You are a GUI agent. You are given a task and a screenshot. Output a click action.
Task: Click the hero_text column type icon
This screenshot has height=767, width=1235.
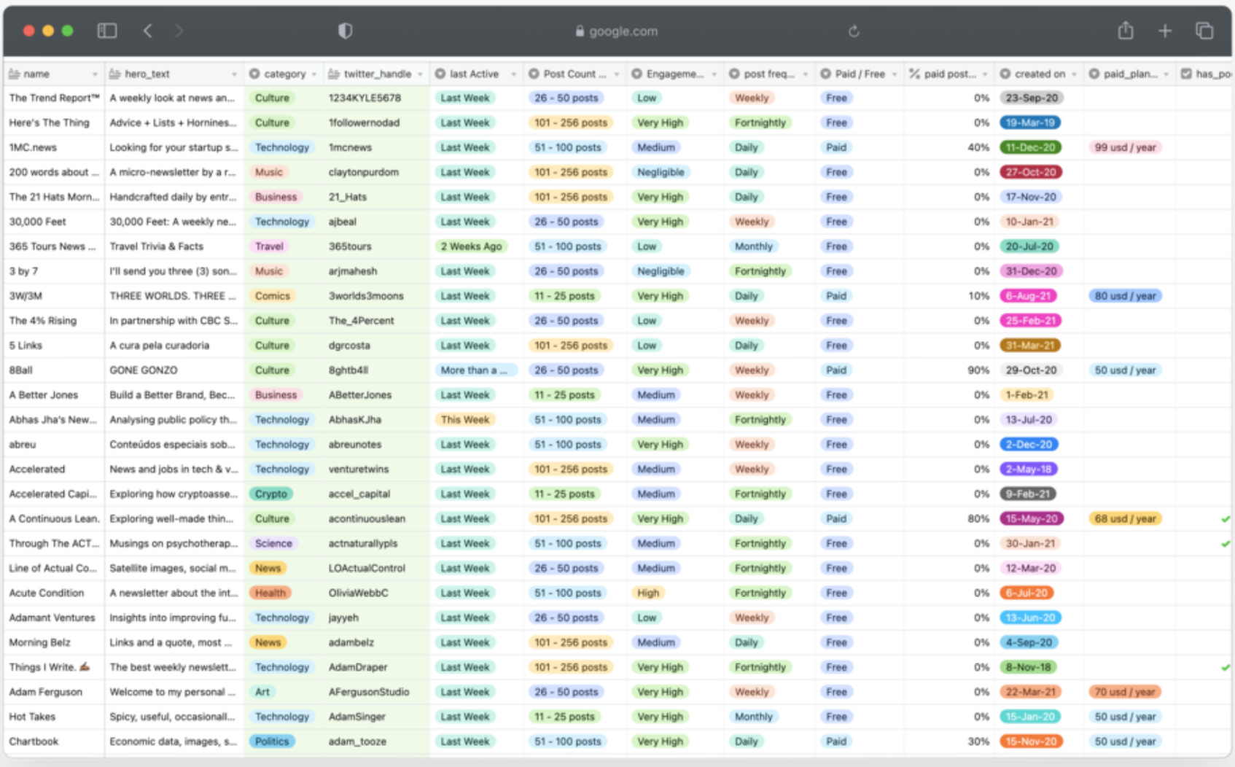point(114,74)
